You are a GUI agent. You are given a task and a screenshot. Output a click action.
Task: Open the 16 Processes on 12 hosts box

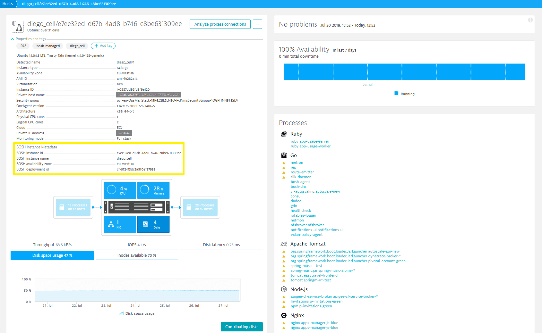click(x=73, y=207)
